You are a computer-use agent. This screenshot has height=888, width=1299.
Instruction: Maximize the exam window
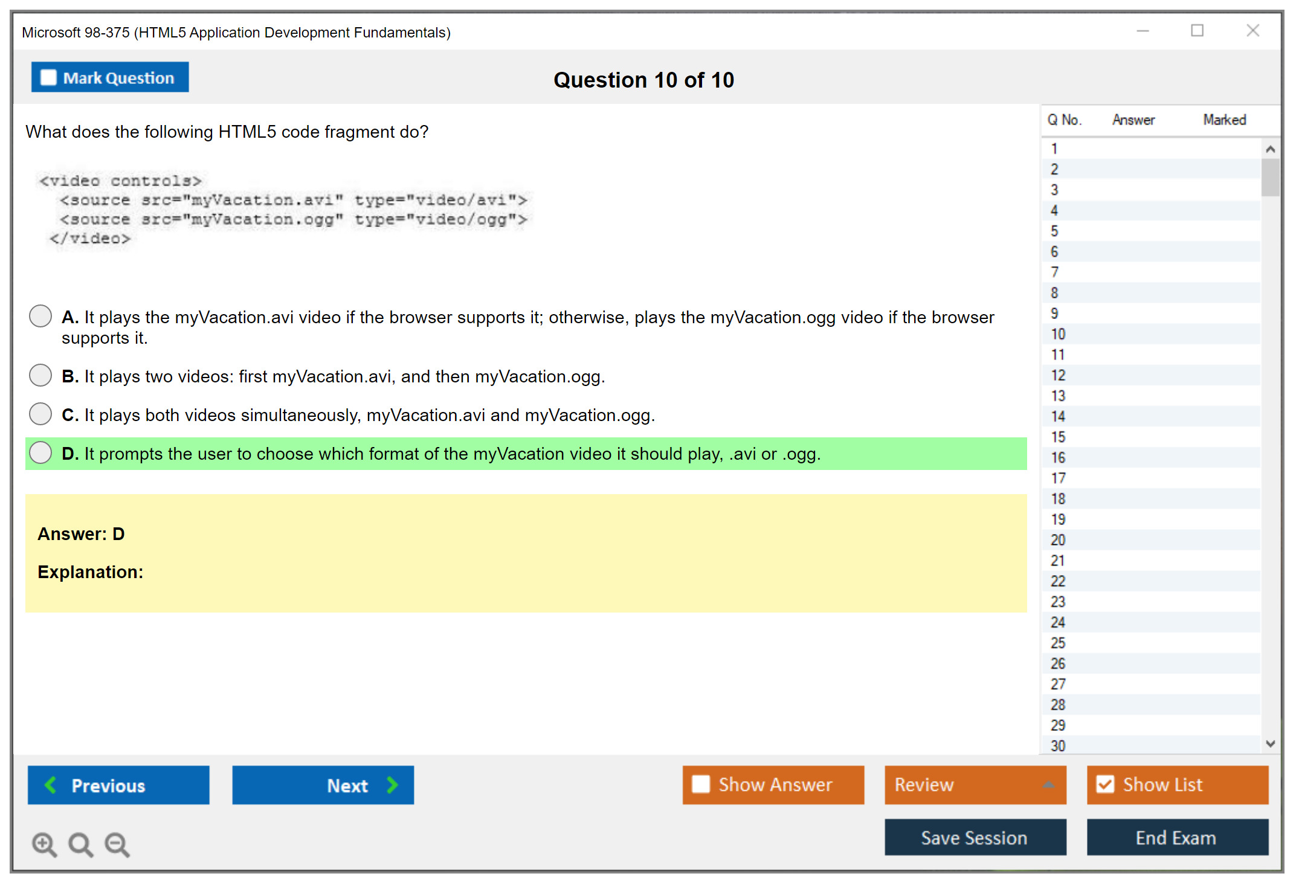point(1197,31)
